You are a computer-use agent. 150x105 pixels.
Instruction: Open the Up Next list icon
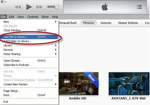(139, 7)
